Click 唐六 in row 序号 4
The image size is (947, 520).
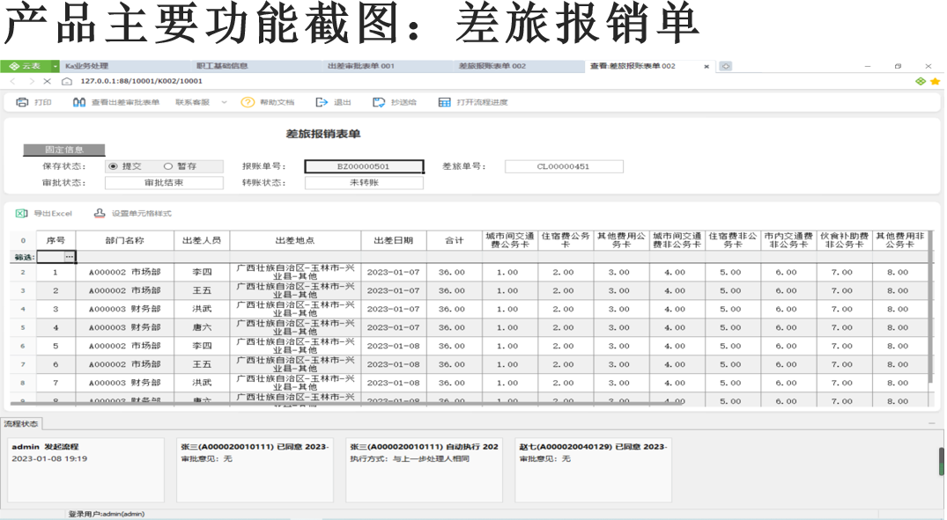pyautogui.click(x=202, y=327)
